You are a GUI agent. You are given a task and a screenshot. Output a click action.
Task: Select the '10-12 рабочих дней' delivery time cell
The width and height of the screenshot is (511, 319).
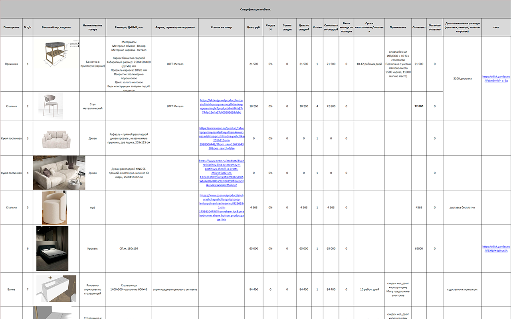coord(369,64)
